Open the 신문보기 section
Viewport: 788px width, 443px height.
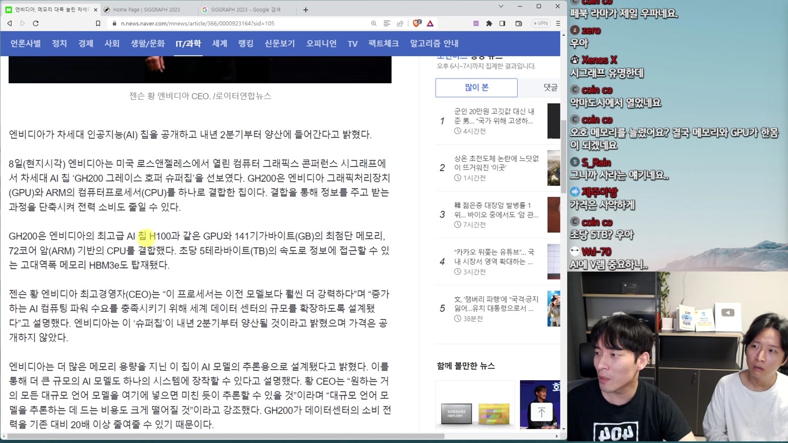coord(280,43)
